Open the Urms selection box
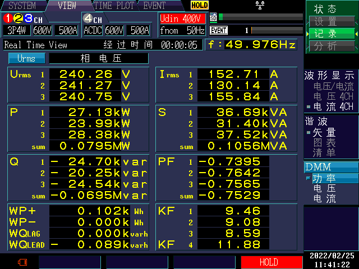359x269 pixels. click(26, 58)
